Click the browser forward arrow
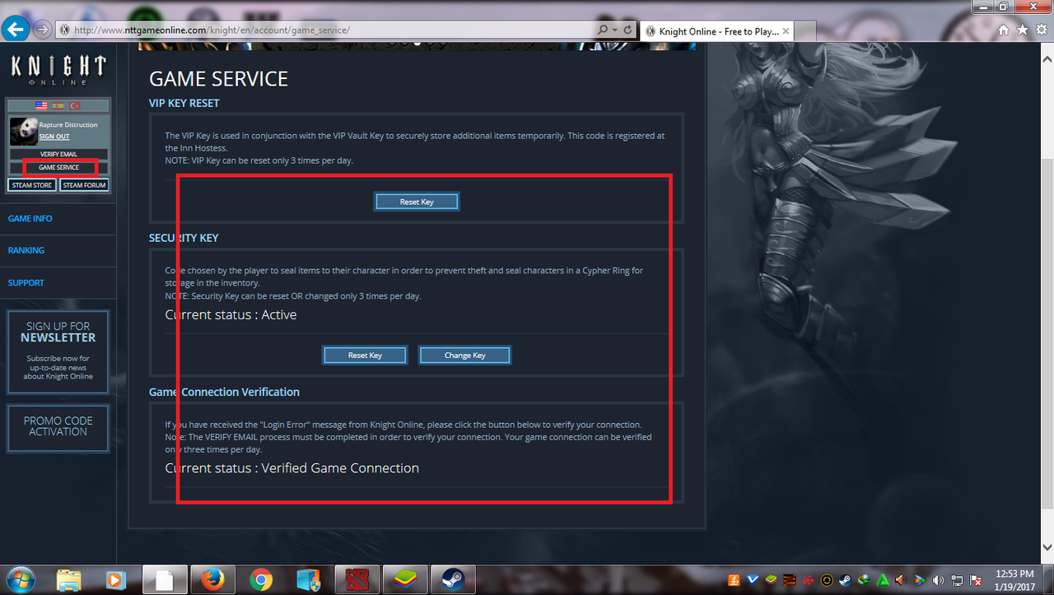 [41, 30]
